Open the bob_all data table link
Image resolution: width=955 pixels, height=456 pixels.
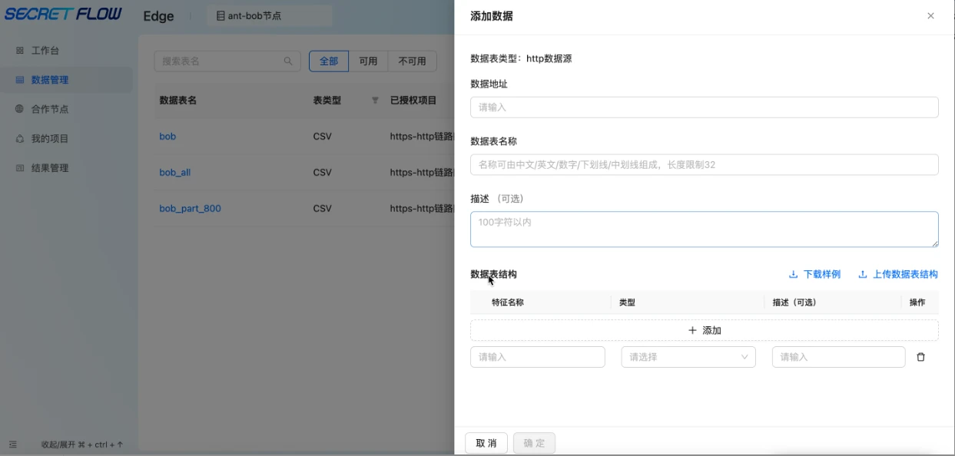(175, 173)
